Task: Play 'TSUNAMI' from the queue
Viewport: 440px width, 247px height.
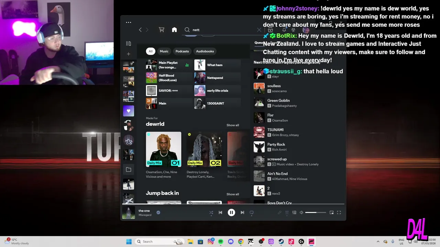Action: (297, 132)
